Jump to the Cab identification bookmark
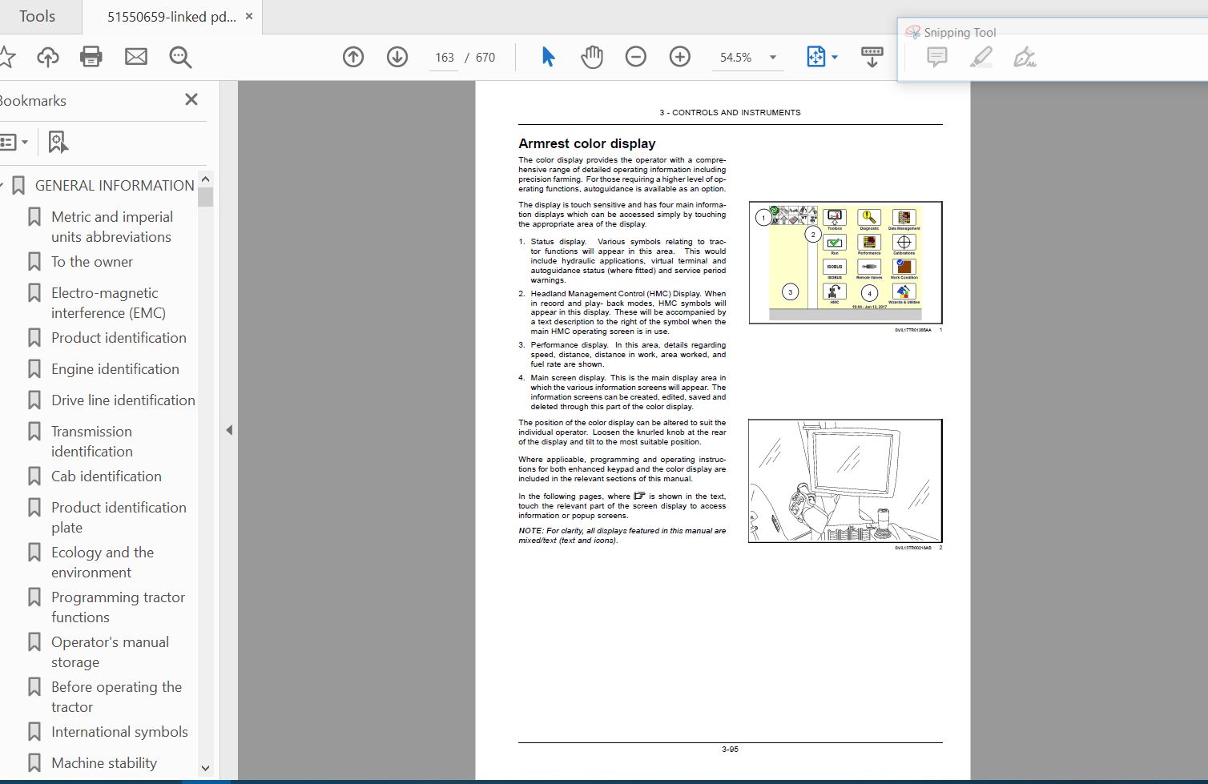The width and height of the screenshot is (1208, 784). 107,476
